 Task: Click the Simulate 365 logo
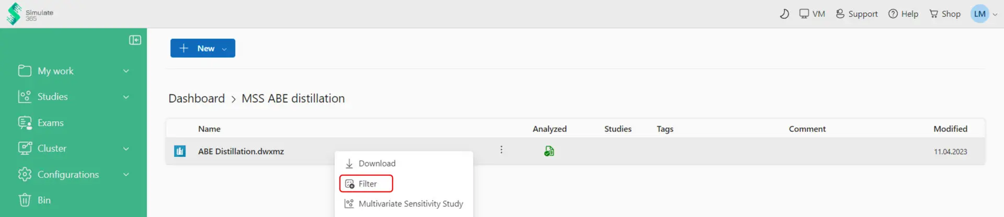(30, 14)
